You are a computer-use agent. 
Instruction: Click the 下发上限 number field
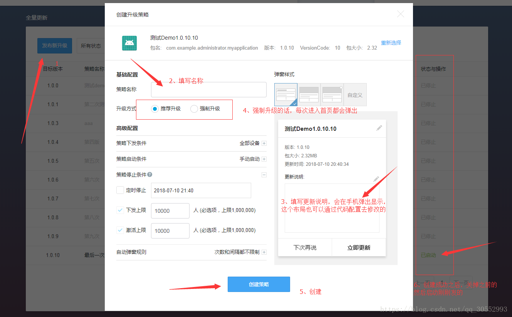click(170, 211)
